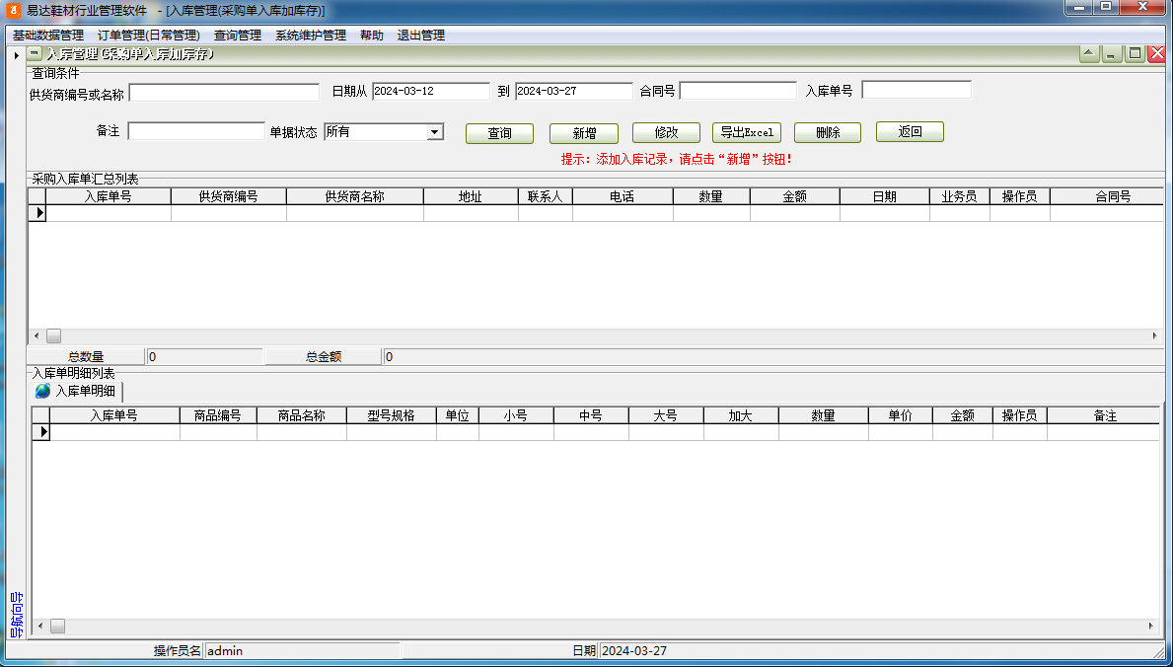Click the green system-menu icon beside 入库管理 title

(x=35, y=54)
